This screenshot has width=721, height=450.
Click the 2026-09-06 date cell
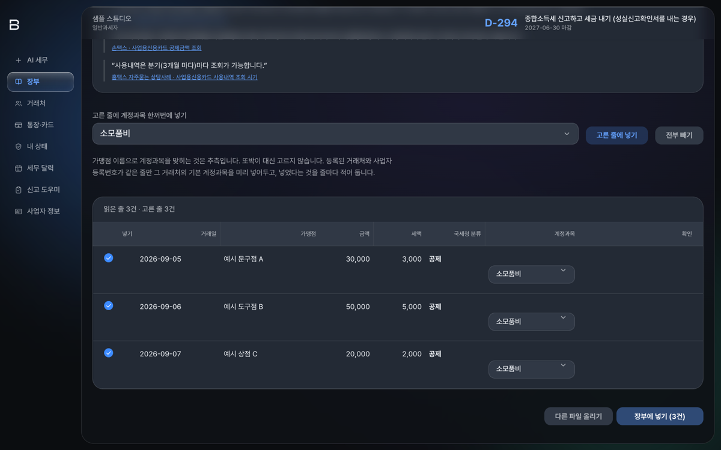160,307
